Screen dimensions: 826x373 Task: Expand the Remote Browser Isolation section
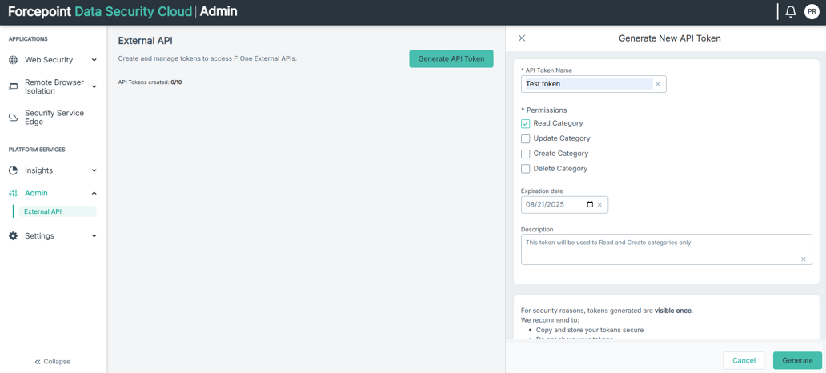point(94,86)
